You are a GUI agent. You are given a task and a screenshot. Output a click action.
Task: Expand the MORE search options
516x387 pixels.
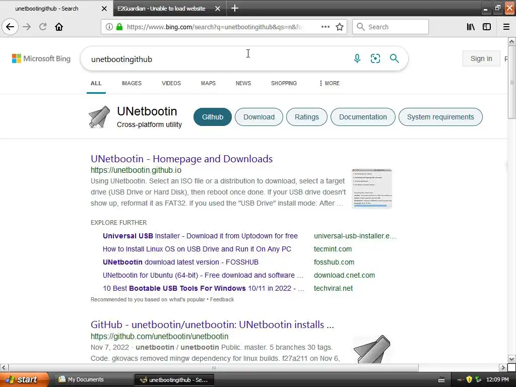pyautogui.click(x=329, y=83)
